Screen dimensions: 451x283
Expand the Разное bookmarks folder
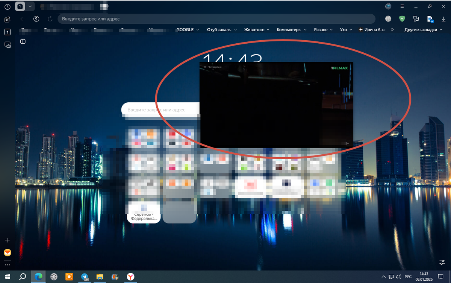click(x=323, y=29)
